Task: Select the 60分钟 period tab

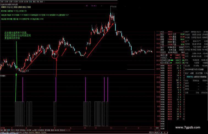Action: tap(26, 2)
